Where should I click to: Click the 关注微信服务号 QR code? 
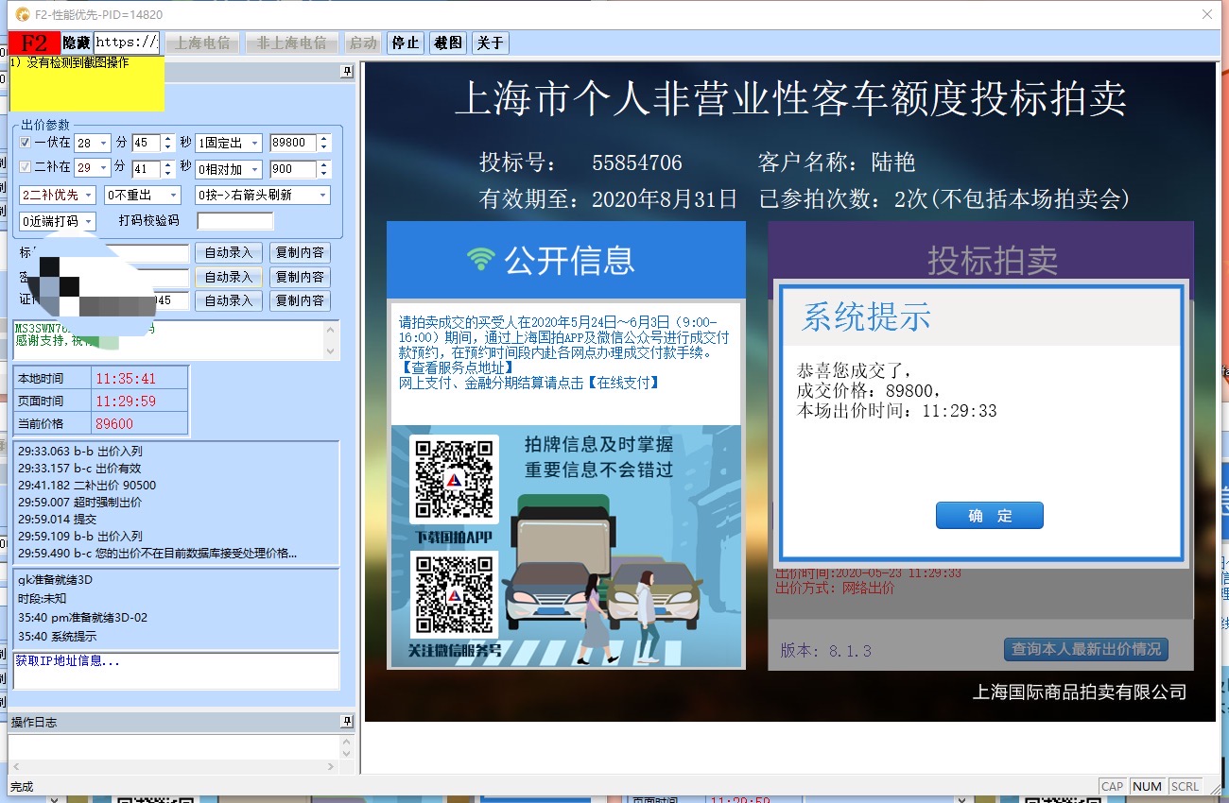tap(454, 596)
